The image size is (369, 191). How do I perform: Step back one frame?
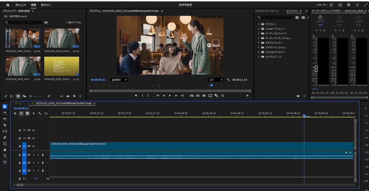click(164, 96)
